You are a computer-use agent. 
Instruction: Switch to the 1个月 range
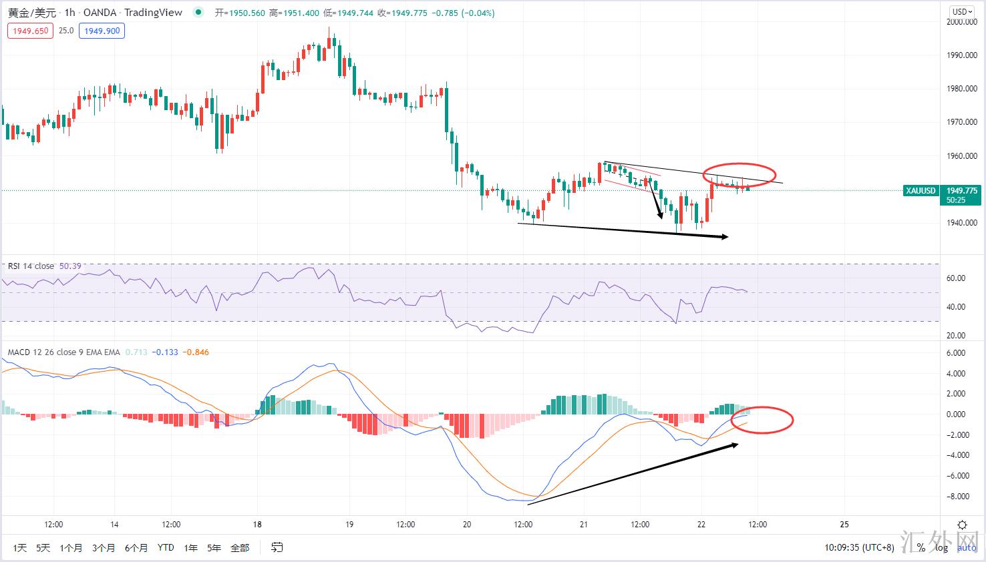[x=71, y=547]
